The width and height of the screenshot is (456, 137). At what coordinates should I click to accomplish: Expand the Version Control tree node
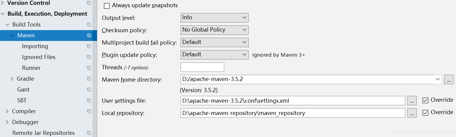[x=2, y=3]
